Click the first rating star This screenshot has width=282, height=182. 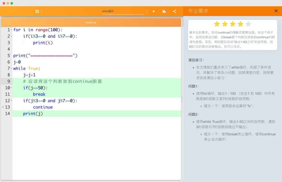coord(217,24)
